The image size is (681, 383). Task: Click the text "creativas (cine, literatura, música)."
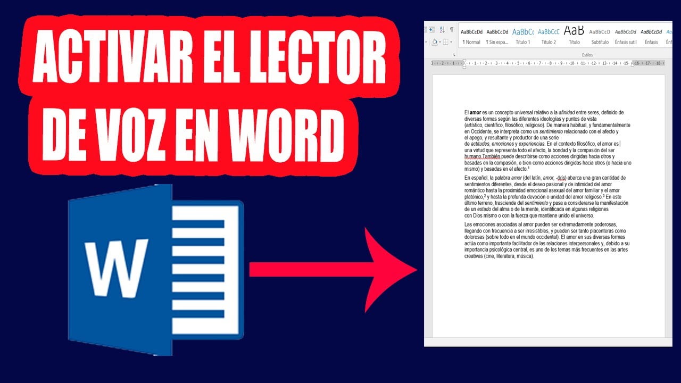pyautogui.click(x=499, y=256)
